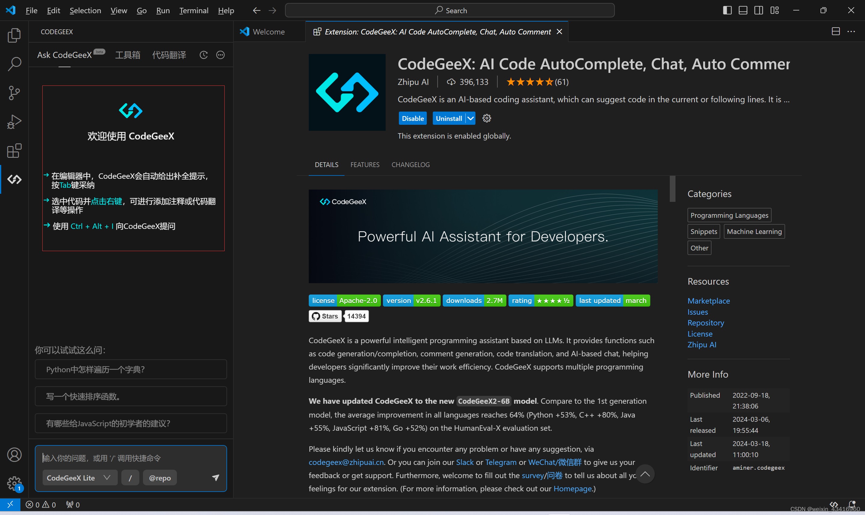Open notifications bell in status bar
Viewport: 865px width, 515px height.
(x=852, y=504)
